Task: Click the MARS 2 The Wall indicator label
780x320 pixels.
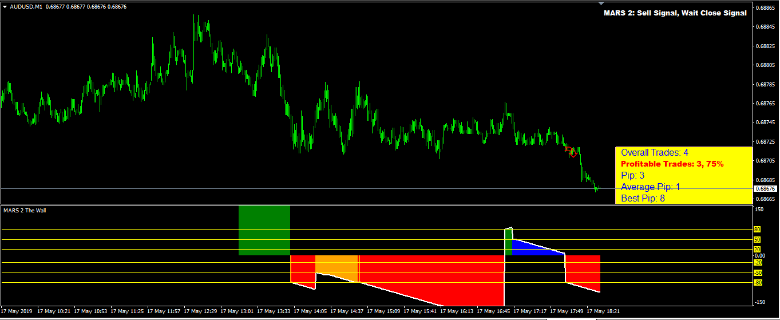Action: 25,210
